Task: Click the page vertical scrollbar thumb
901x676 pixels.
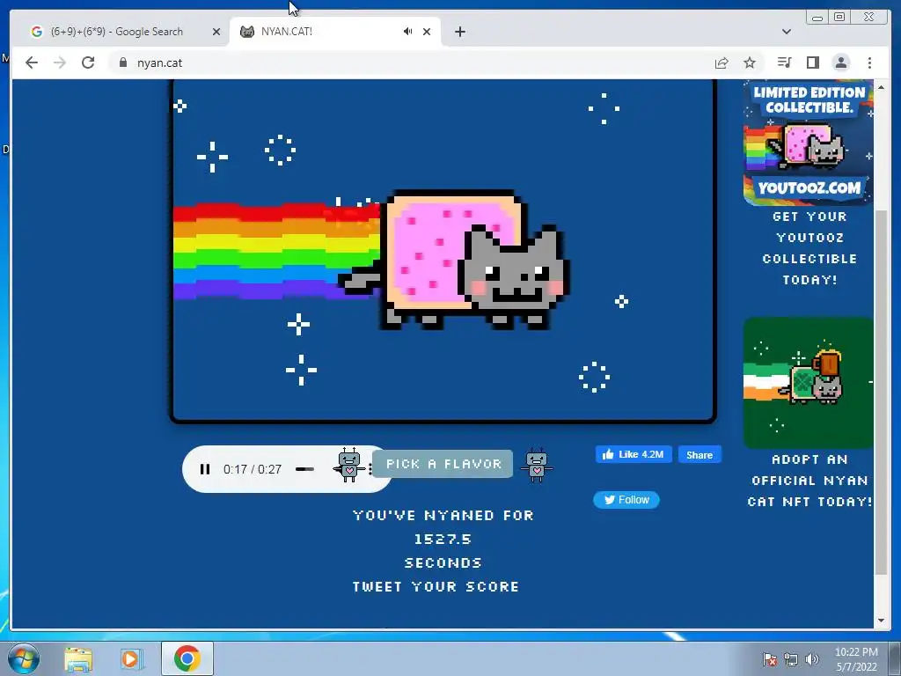Action: [881, 393]
